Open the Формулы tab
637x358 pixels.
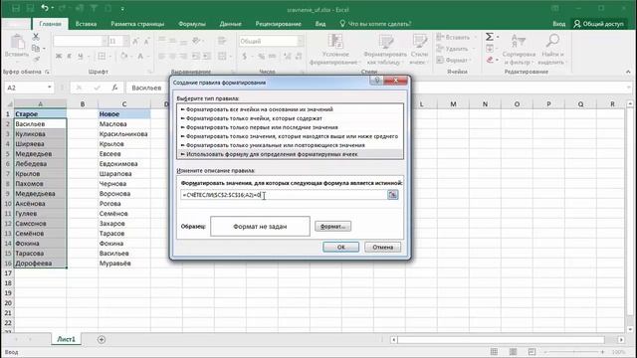(192, 24)
